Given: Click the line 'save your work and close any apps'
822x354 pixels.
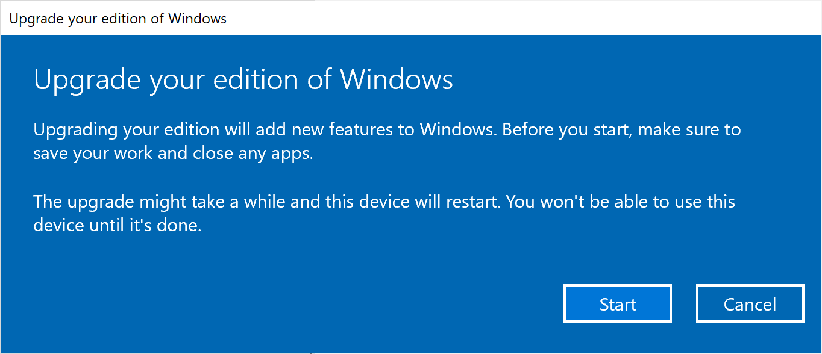Looking at the screenshot, I should (173, 153).
